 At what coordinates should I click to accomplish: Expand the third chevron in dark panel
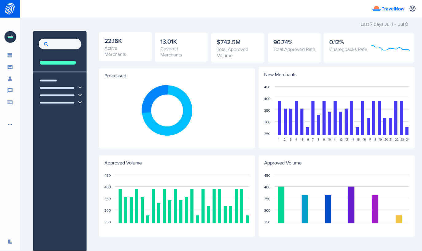80,102
